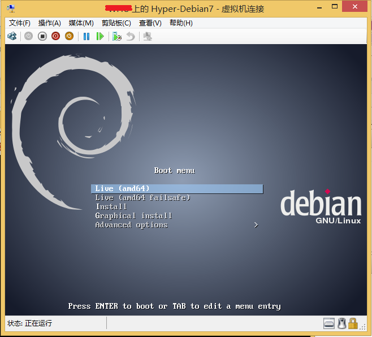Expand Advanced options submenu arrow

tap(256, 225)
